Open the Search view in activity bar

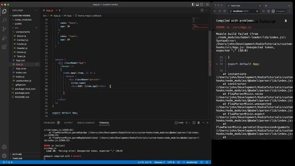click(x=4, y=20)
